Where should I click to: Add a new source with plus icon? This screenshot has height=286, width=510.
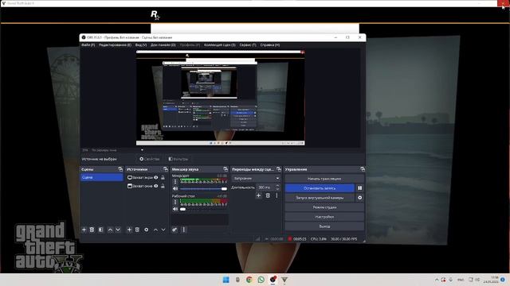(x=129, y=230)
